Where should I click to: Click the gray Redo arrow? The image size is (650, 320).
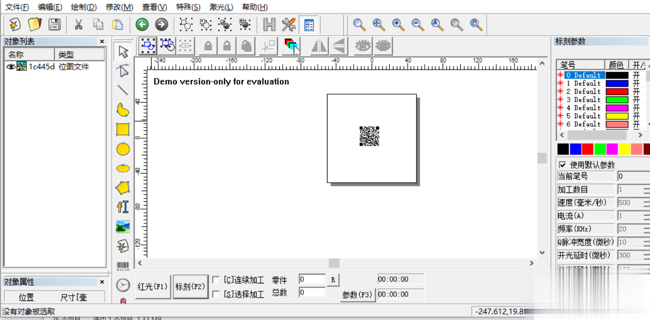161,25
